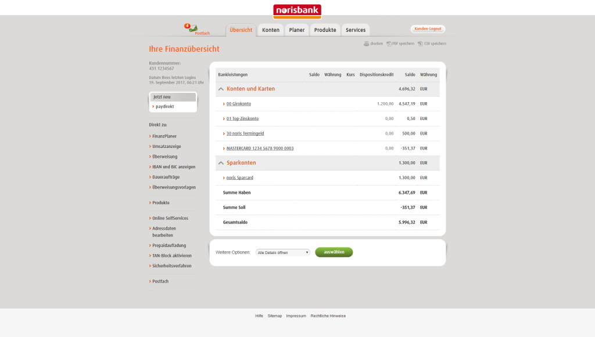Click Produkte in the sidebar
595x337 pixels.
point(161,203)
